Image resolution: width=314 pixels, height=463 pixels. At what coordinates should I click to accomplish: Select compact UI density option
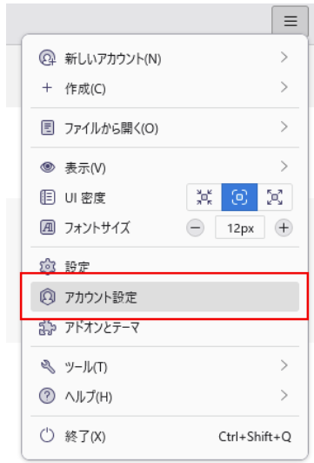pyautogui.click(x=204, y=197)
